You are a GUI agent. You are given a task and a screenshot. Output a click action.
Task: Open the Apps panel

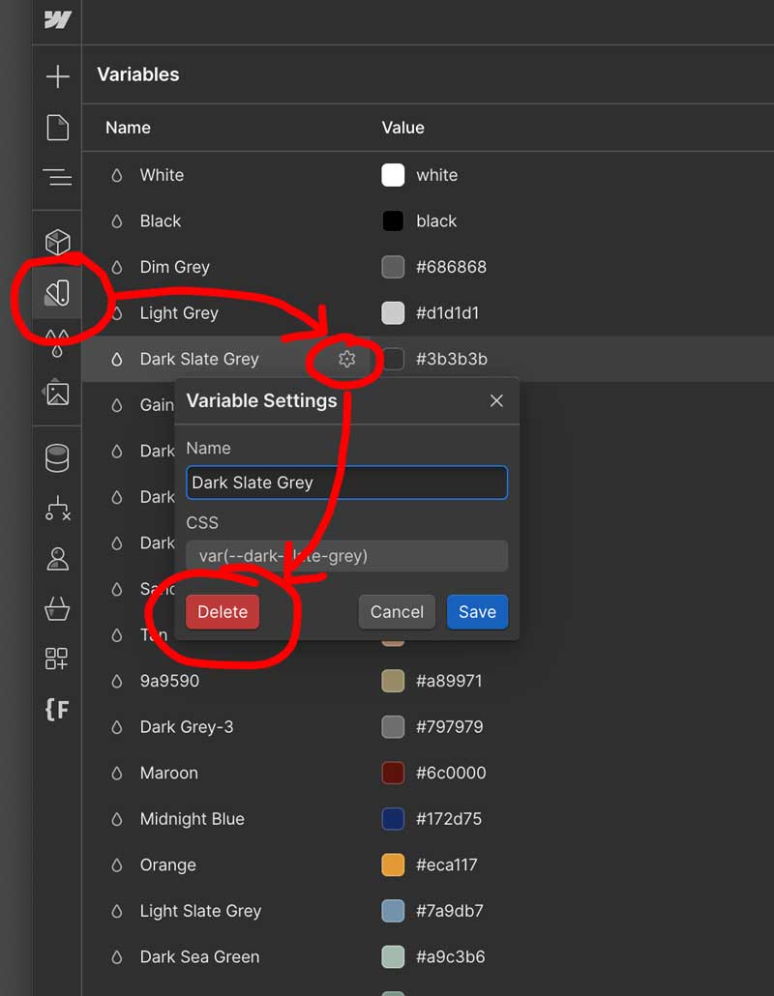pyautogui.click(x=58, y=659)
